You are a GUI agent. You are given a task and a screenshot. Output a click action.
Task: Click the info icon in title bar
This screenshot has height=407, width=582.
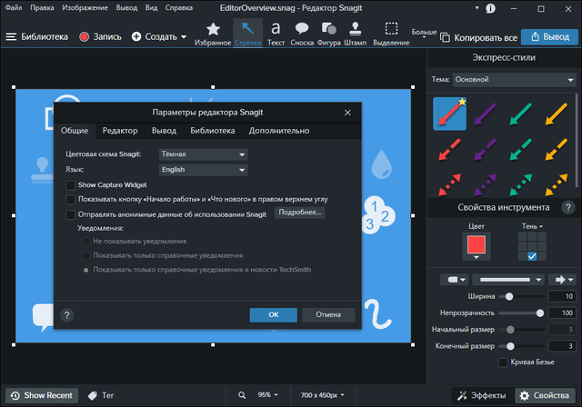point(490,8)
